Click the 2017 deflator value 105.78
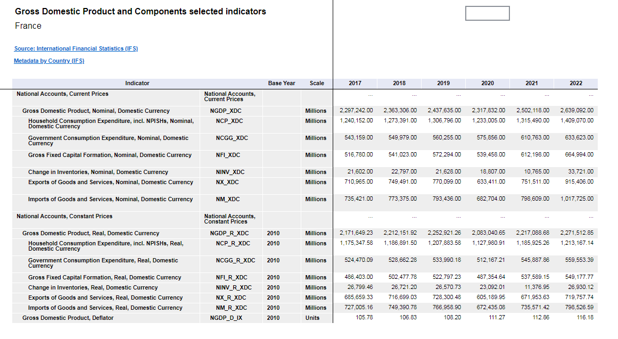The image size is (618, 339). click(364, 318)
